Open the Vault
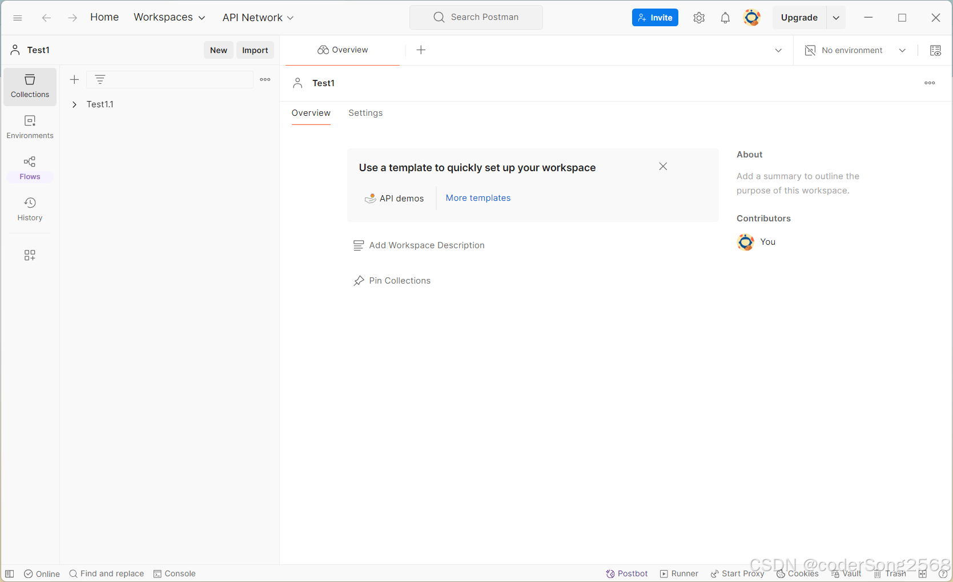Screen dimensions: 953x582 (846, 574)
